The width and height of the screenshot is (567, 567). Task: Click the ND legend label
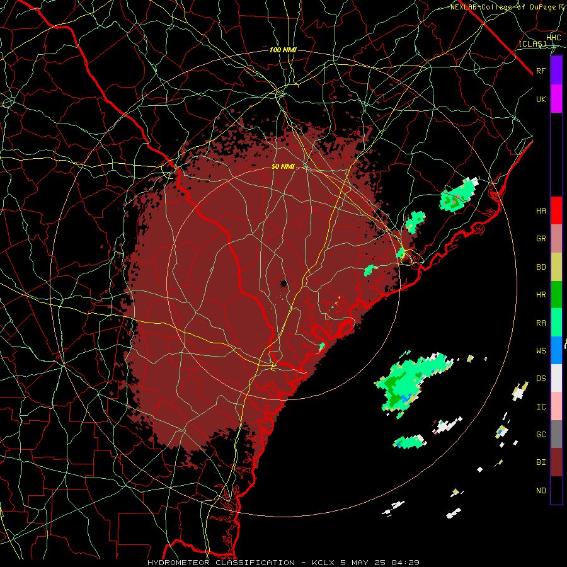tap(541, 491)
